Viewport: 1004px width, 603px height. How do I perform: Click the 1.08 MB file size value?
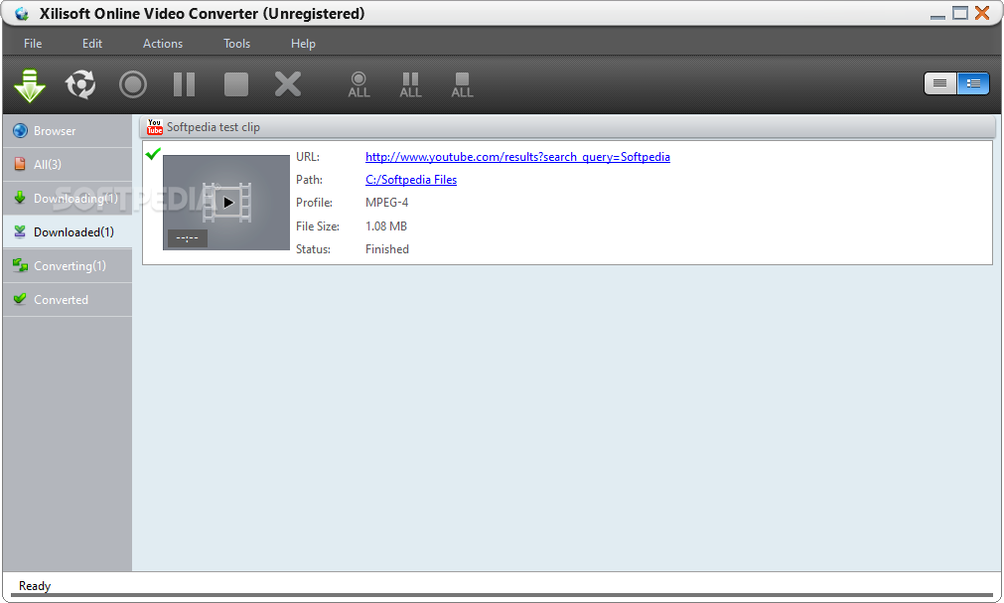coord(386,226)
